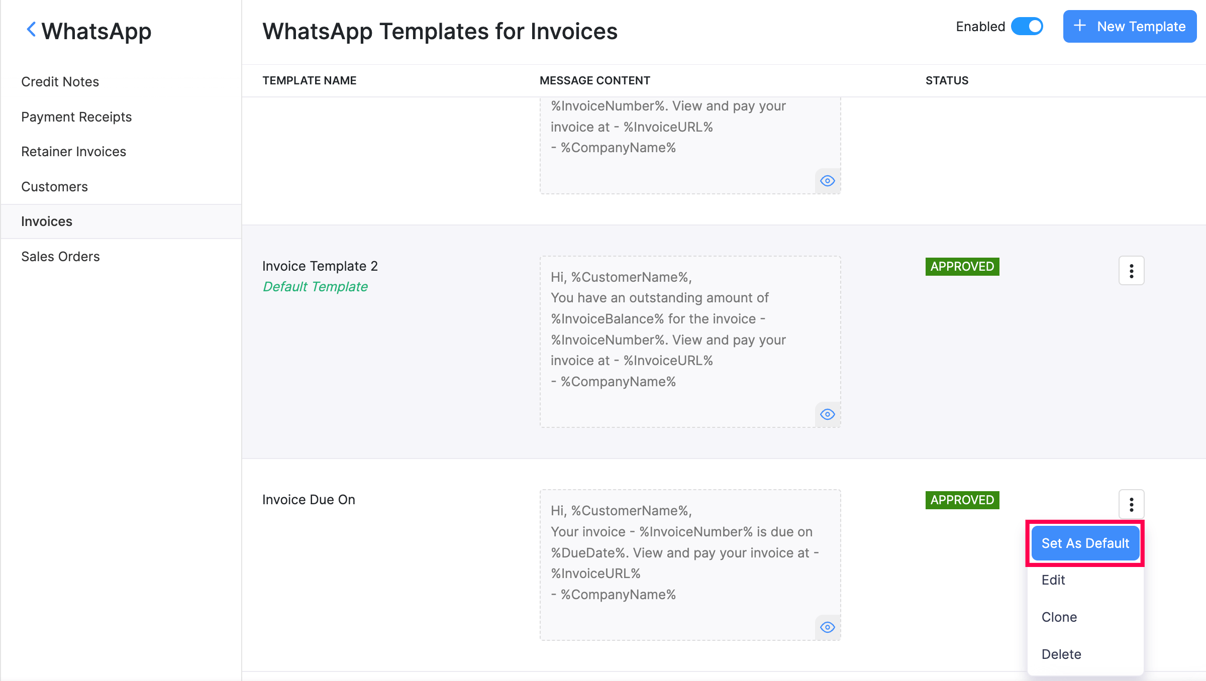Image resolution: width=1206 pixels, height=681 pixels.
Task: Preview the topmost partially visible template message
Action: tap(827, 181)
